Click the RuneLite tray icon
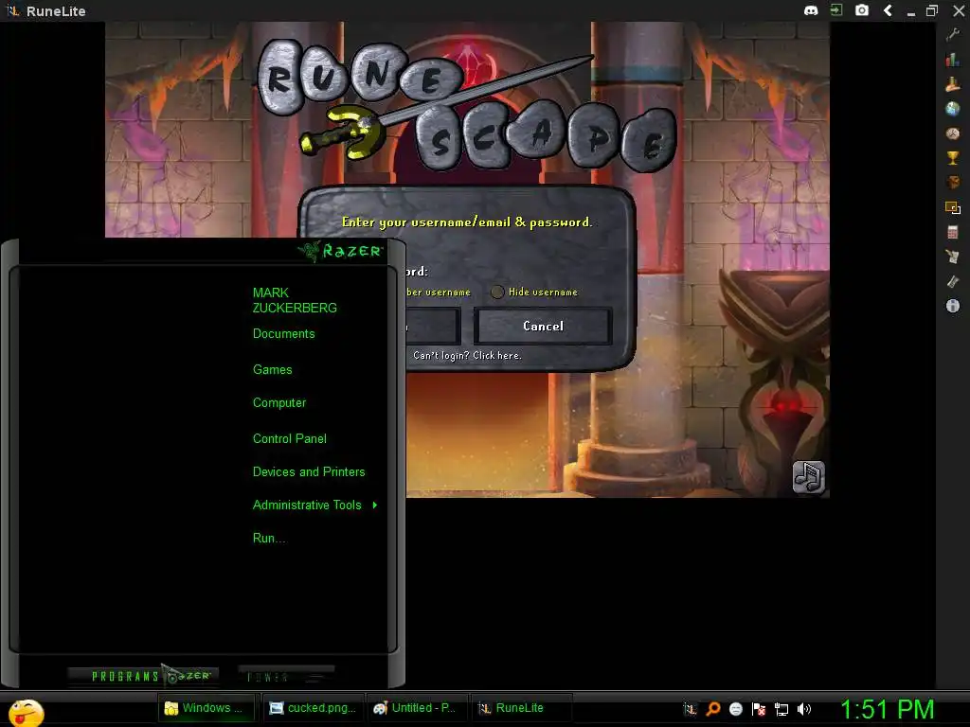970x727 pixels. pyautogui.click(x=690, y=709)
